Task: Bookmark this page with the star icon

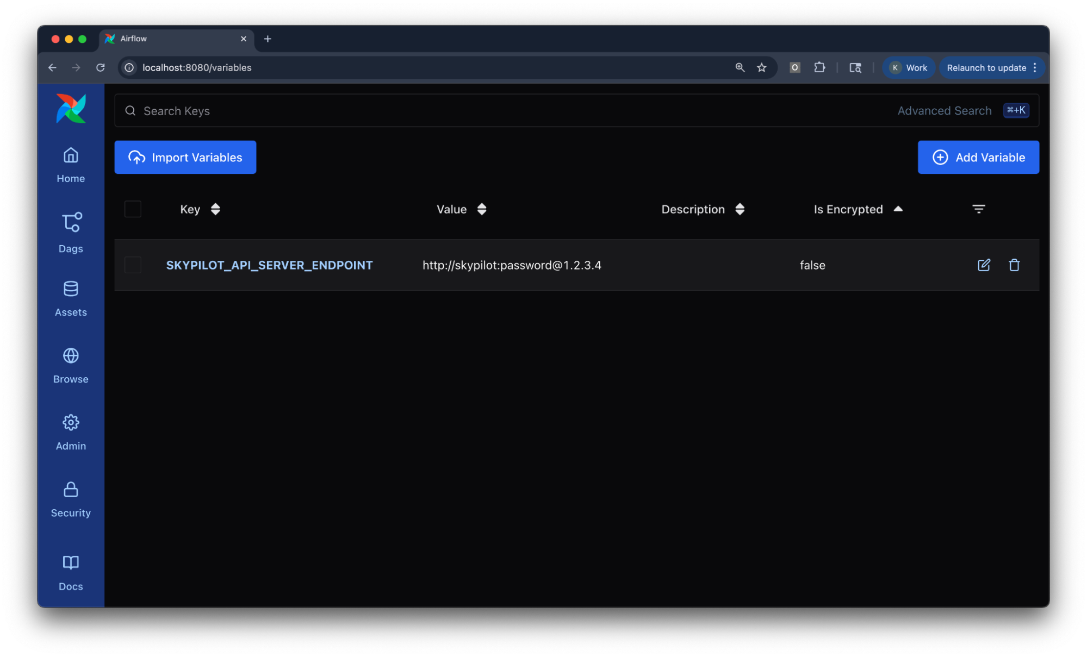Action: (x=761, y=67)
